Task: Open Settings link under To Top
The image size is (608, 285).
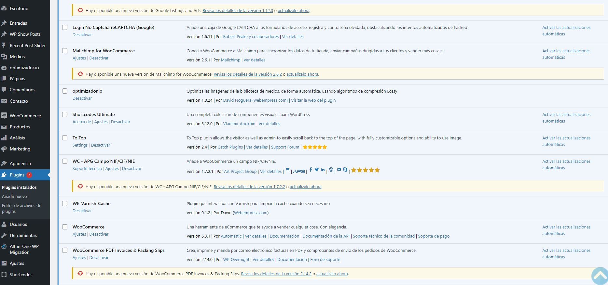Action: tap(80, 145)
